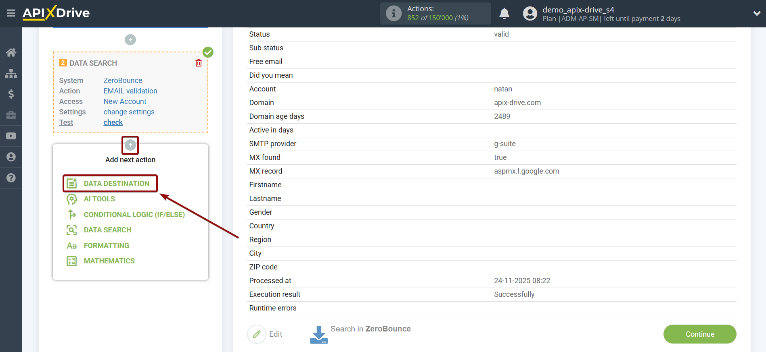
Task: Click the Edit label
Action: [276, 334]
